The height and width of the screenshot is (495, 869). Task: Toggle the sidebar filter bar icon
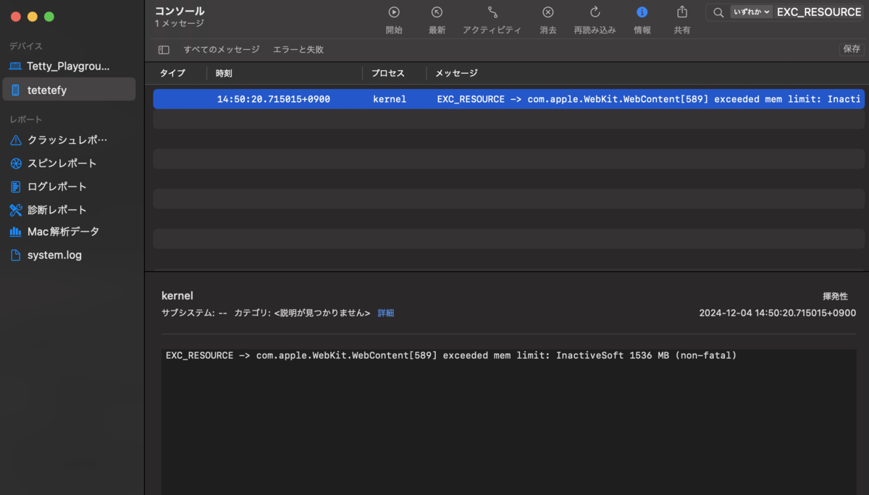164,49
